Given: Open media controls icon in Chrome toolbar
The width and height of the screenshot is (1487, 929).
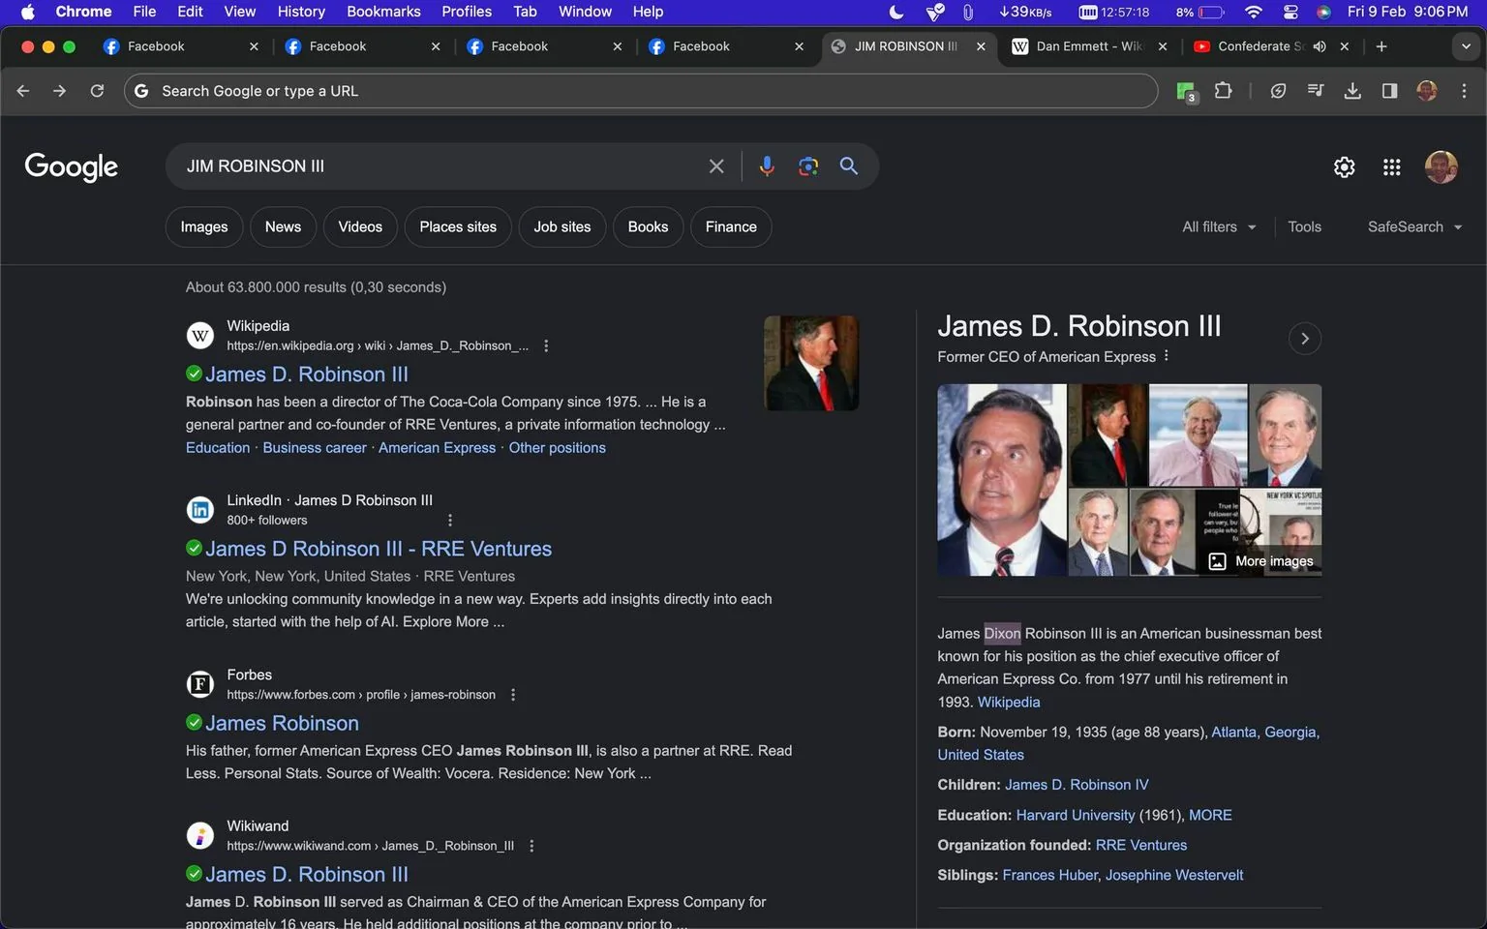Looking at the screenshot, I should 1315,91.
